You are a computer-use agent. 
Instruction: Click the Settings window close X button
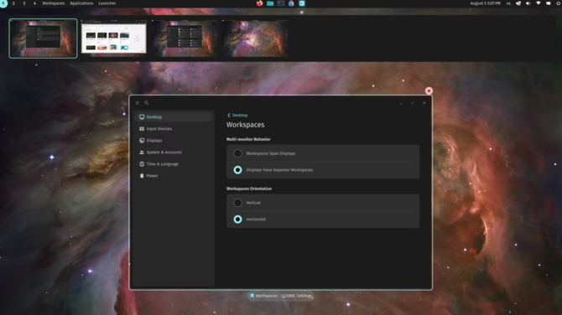[424, 103]
